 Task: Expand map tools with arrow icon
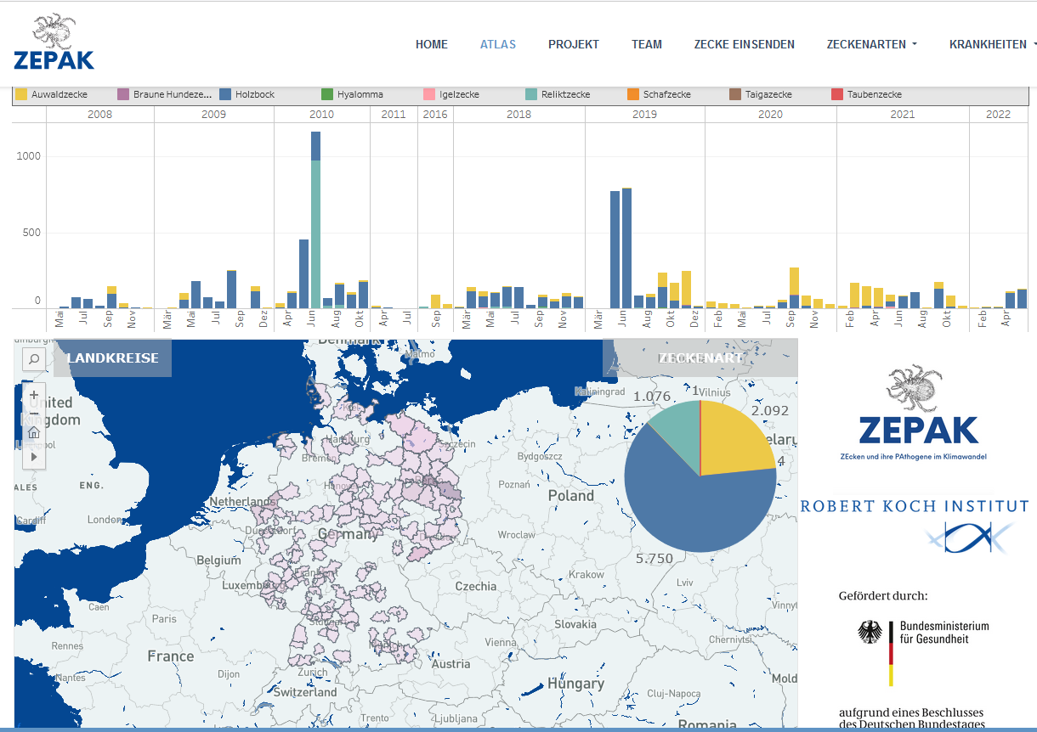34,456
